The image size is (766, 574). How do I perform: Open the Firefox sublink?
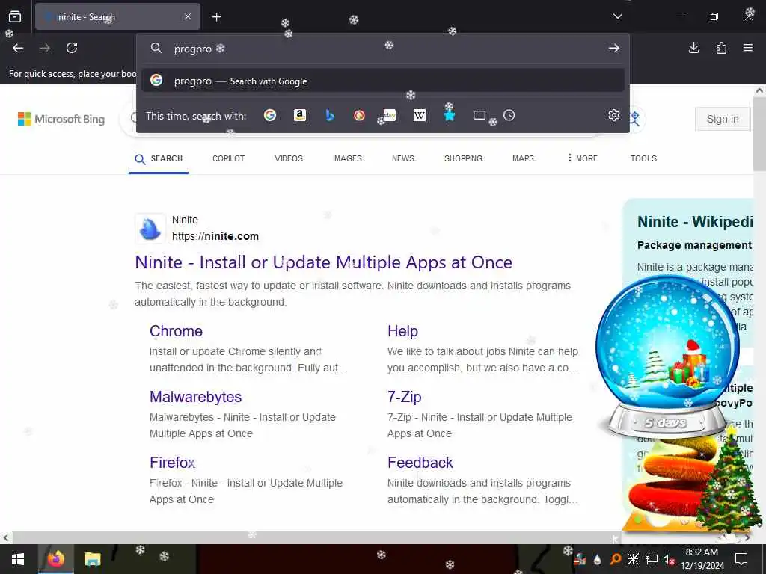point(173,462)
